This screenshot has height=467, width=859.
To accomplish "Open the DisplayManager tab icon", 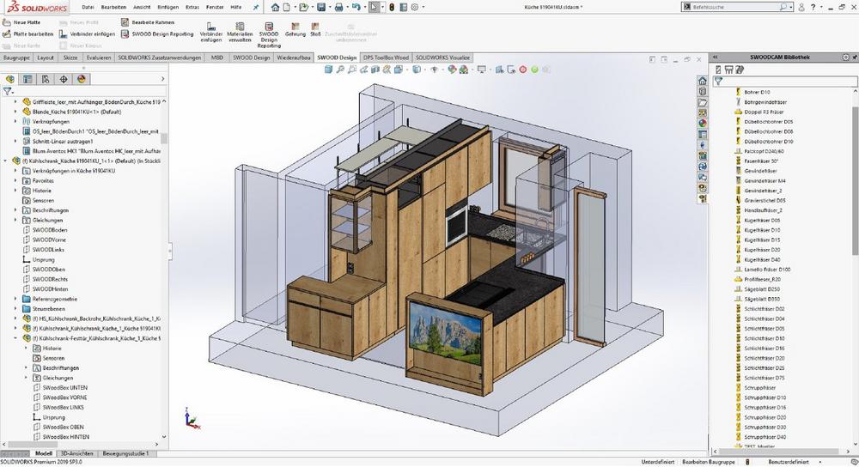I will (82, 78).
